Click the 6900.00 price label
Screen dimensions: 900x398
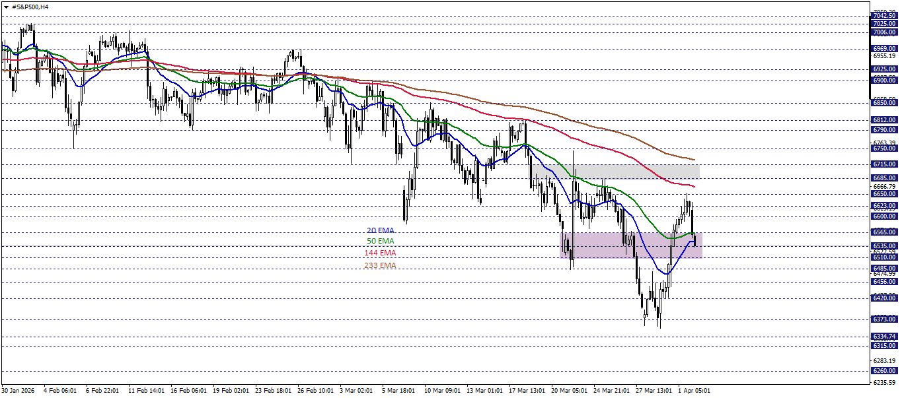(883, 81)
